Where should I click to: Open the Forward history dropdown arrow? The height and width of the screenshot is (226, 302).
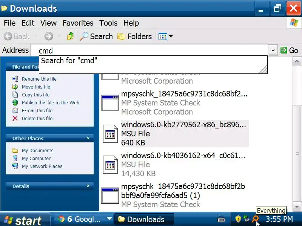pos(59,36)
